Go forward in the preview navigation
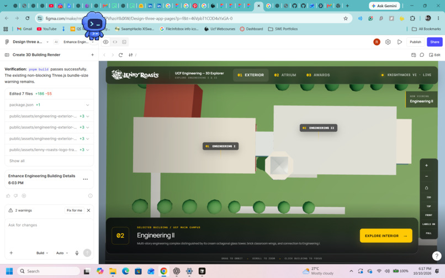The height and width of the screenshot is (278, 445). pos(113,55)
